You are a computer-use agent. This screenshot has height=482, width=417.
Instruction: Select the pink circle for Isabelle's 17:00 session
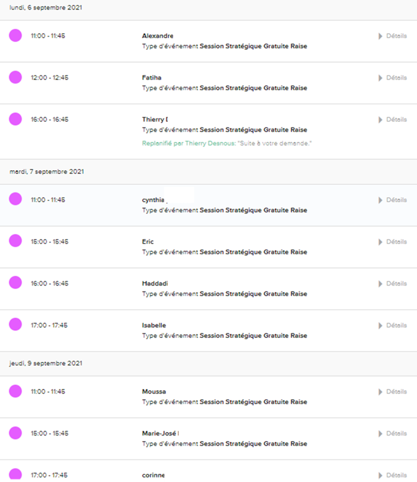coord(15,325)
